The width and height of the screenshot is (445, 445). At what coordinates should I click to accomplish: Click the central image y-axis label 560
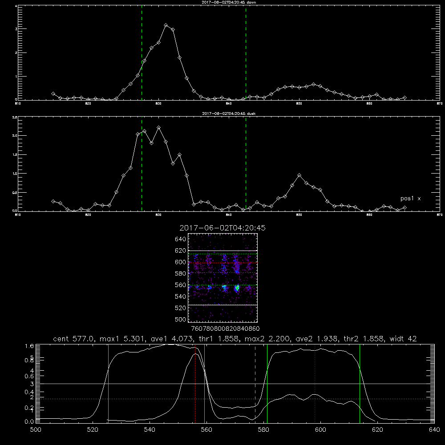181,285
